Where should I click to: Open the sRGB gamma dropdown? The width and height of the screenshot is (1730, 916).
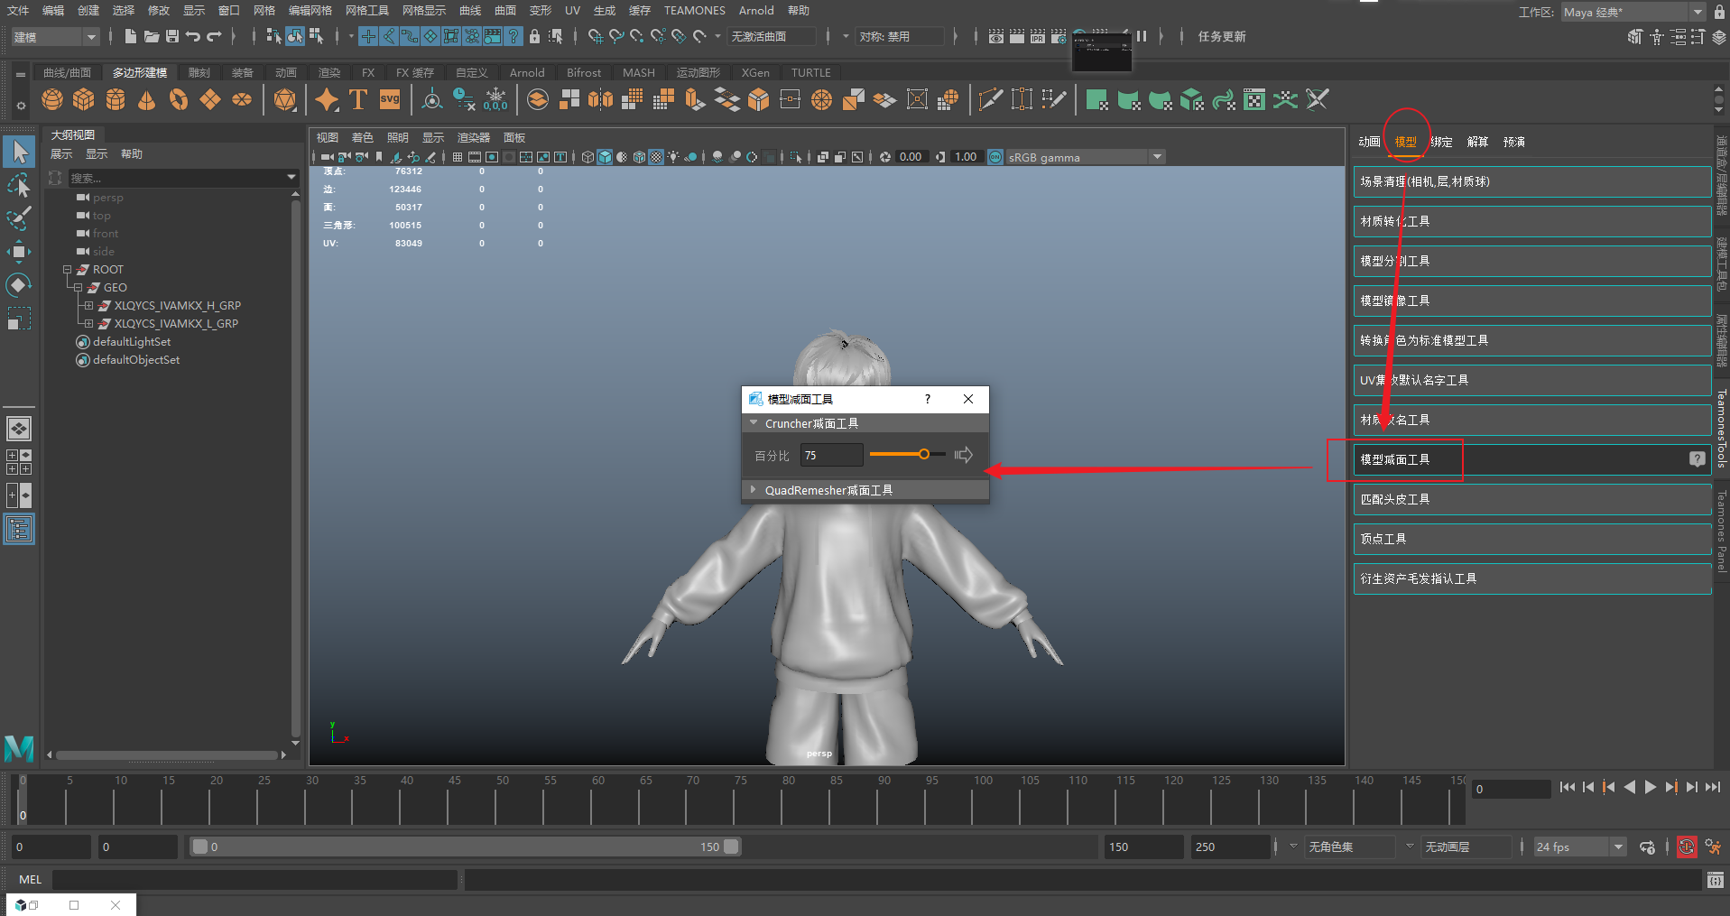pyautogui.click(x=1157, y=157)
